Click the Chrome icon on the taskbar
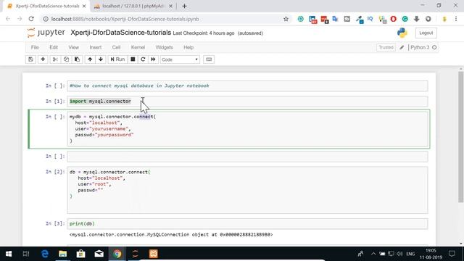464x261 pixels. coord(117,254)
